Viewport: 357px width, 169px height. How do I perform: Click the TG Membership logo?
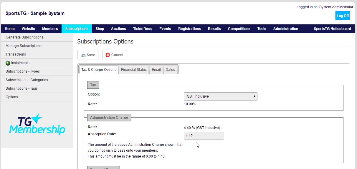click(37, 124)
